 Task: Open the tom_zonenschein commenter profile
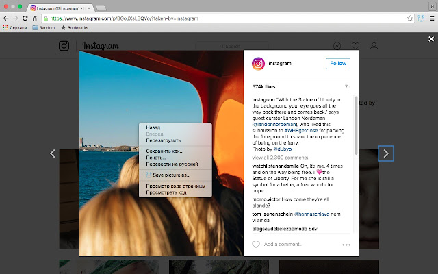point(272,214)
